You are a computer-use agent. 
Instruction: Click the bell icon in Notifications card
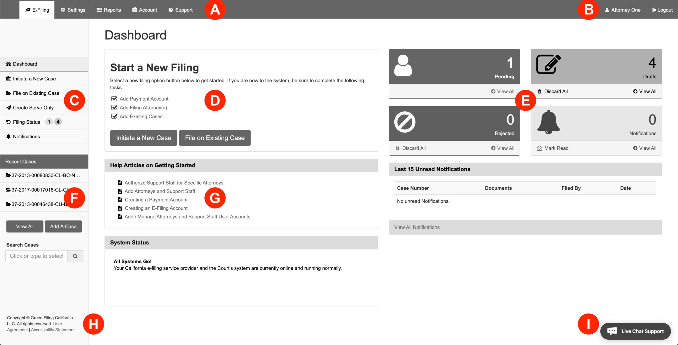tap(548, 122)
